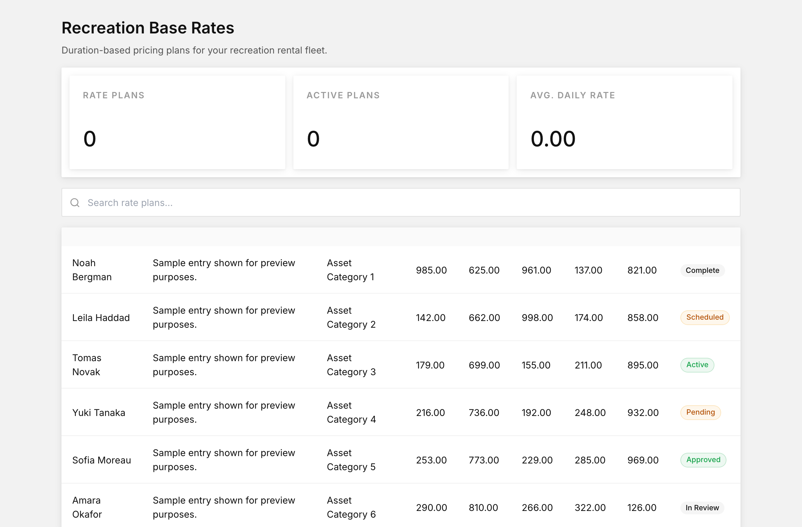Click the Scheduled status badge
Viewport: 802px width, 527px height.
click(705, 318)
